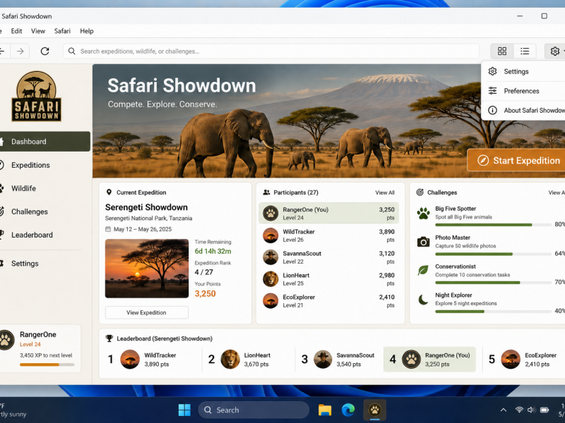Reload the page with the refresh icon
The height and width of the screenshot is (423, 565).
(x=44, y=51)
